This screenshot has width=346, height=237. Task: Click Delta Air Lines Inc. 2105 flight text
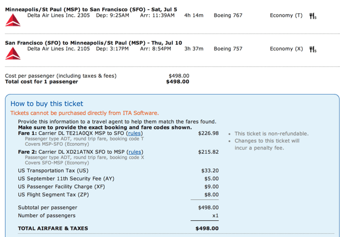tap(58, 49)
